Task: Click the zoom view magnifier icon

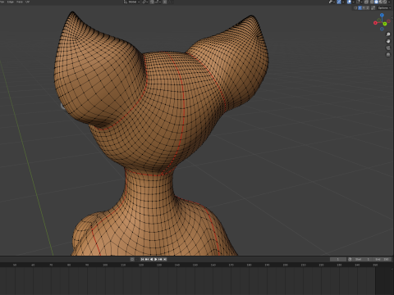Action: point(388,34)
